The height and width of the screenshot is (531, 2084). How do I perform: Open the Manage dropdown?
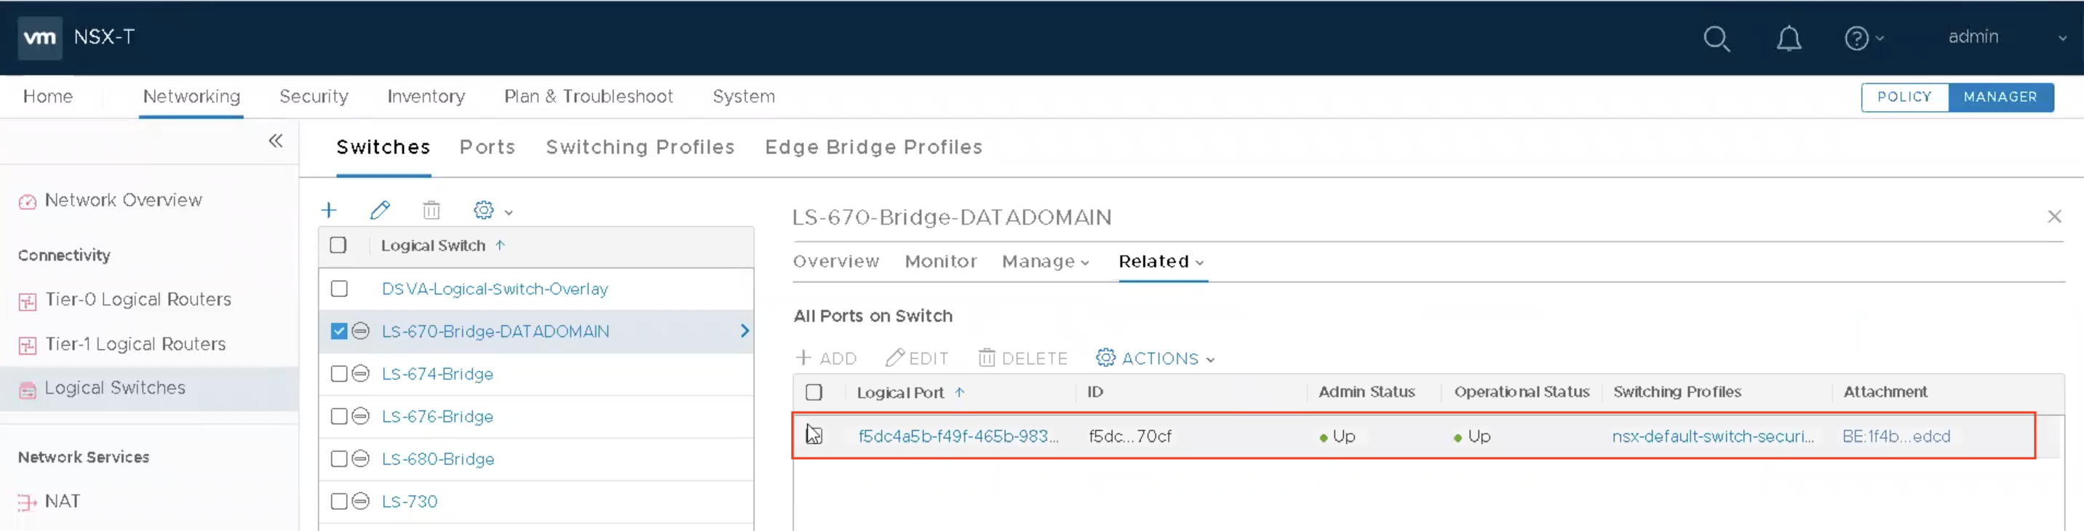pyautogui.click(x=1045, y=262)
